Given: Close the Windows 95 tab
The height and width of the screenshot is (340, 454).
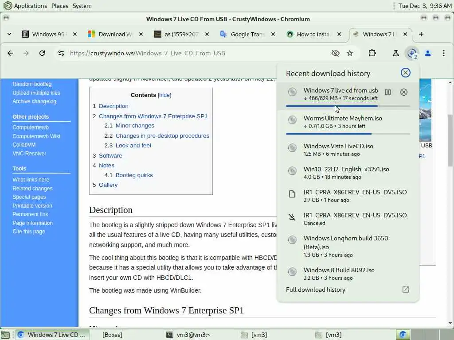Looking at the screenshot, I should click(x=75, y=34).
